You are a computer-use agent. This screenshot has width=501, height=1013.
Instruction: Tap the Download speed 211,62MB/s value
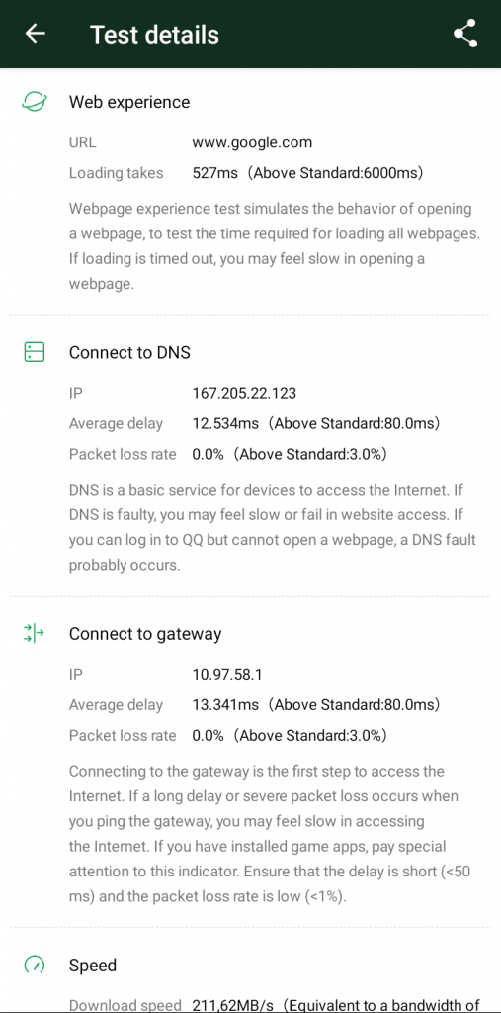[x=233, y=1005]
